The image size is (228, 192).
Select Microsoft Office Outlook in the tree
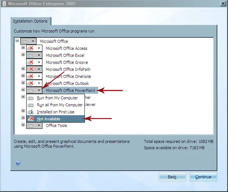67,83
